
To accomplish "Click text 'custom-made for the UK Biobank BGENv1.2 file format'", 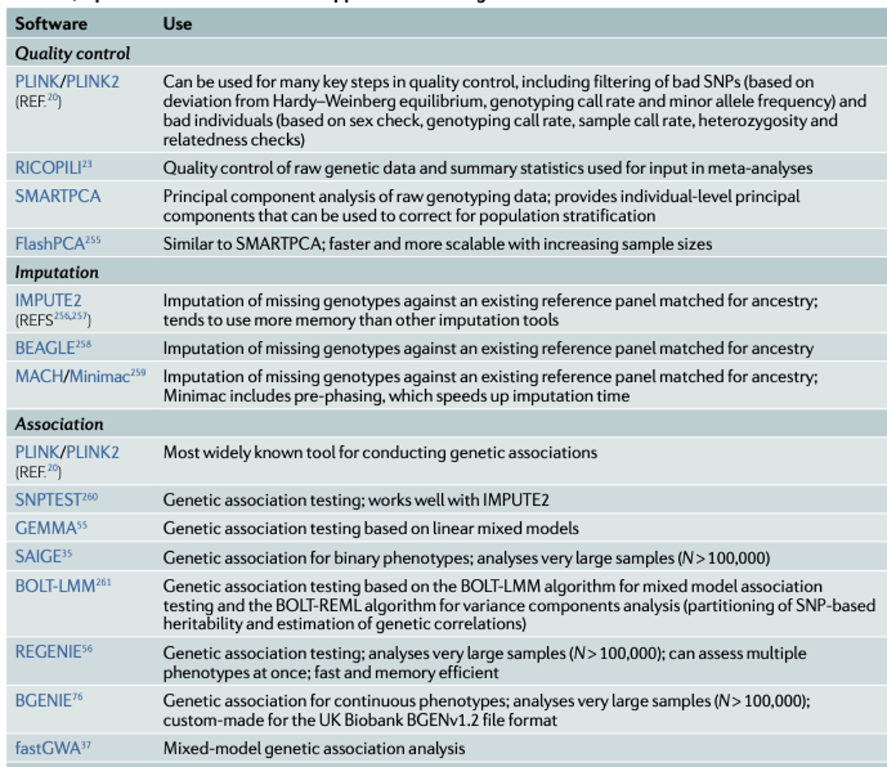I will click(360, 719).
